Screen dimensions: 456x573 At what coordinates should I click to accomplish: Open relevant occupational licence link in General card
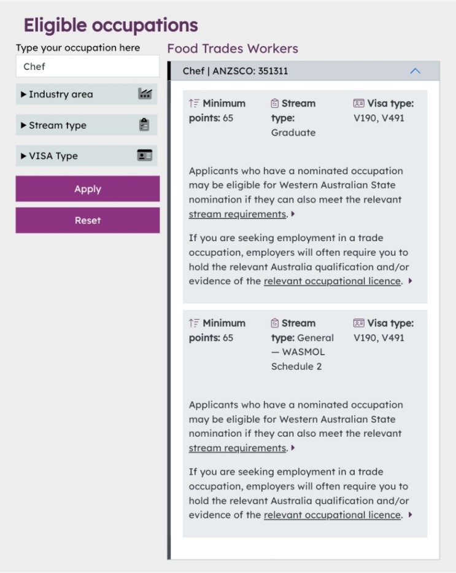[x=333, y=515]
